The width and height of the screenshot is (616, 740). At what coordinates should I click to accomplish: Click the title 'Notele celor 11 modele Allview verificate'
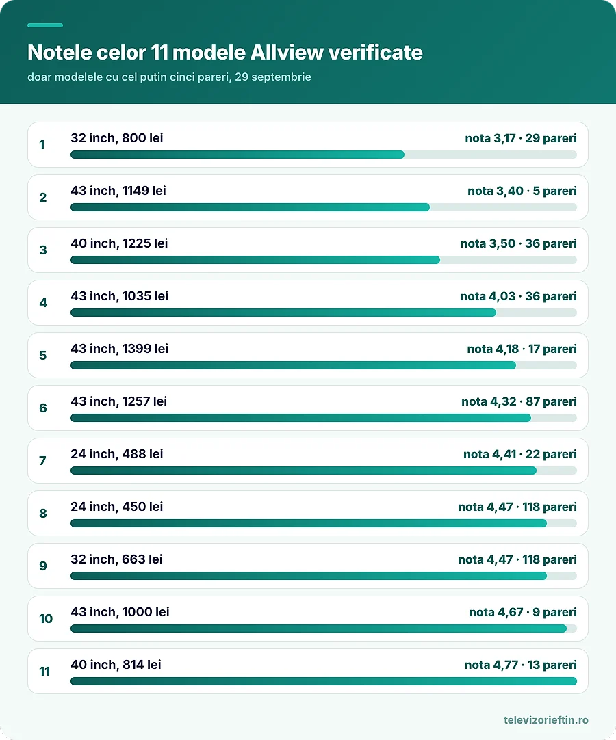(x=225, y=53)
